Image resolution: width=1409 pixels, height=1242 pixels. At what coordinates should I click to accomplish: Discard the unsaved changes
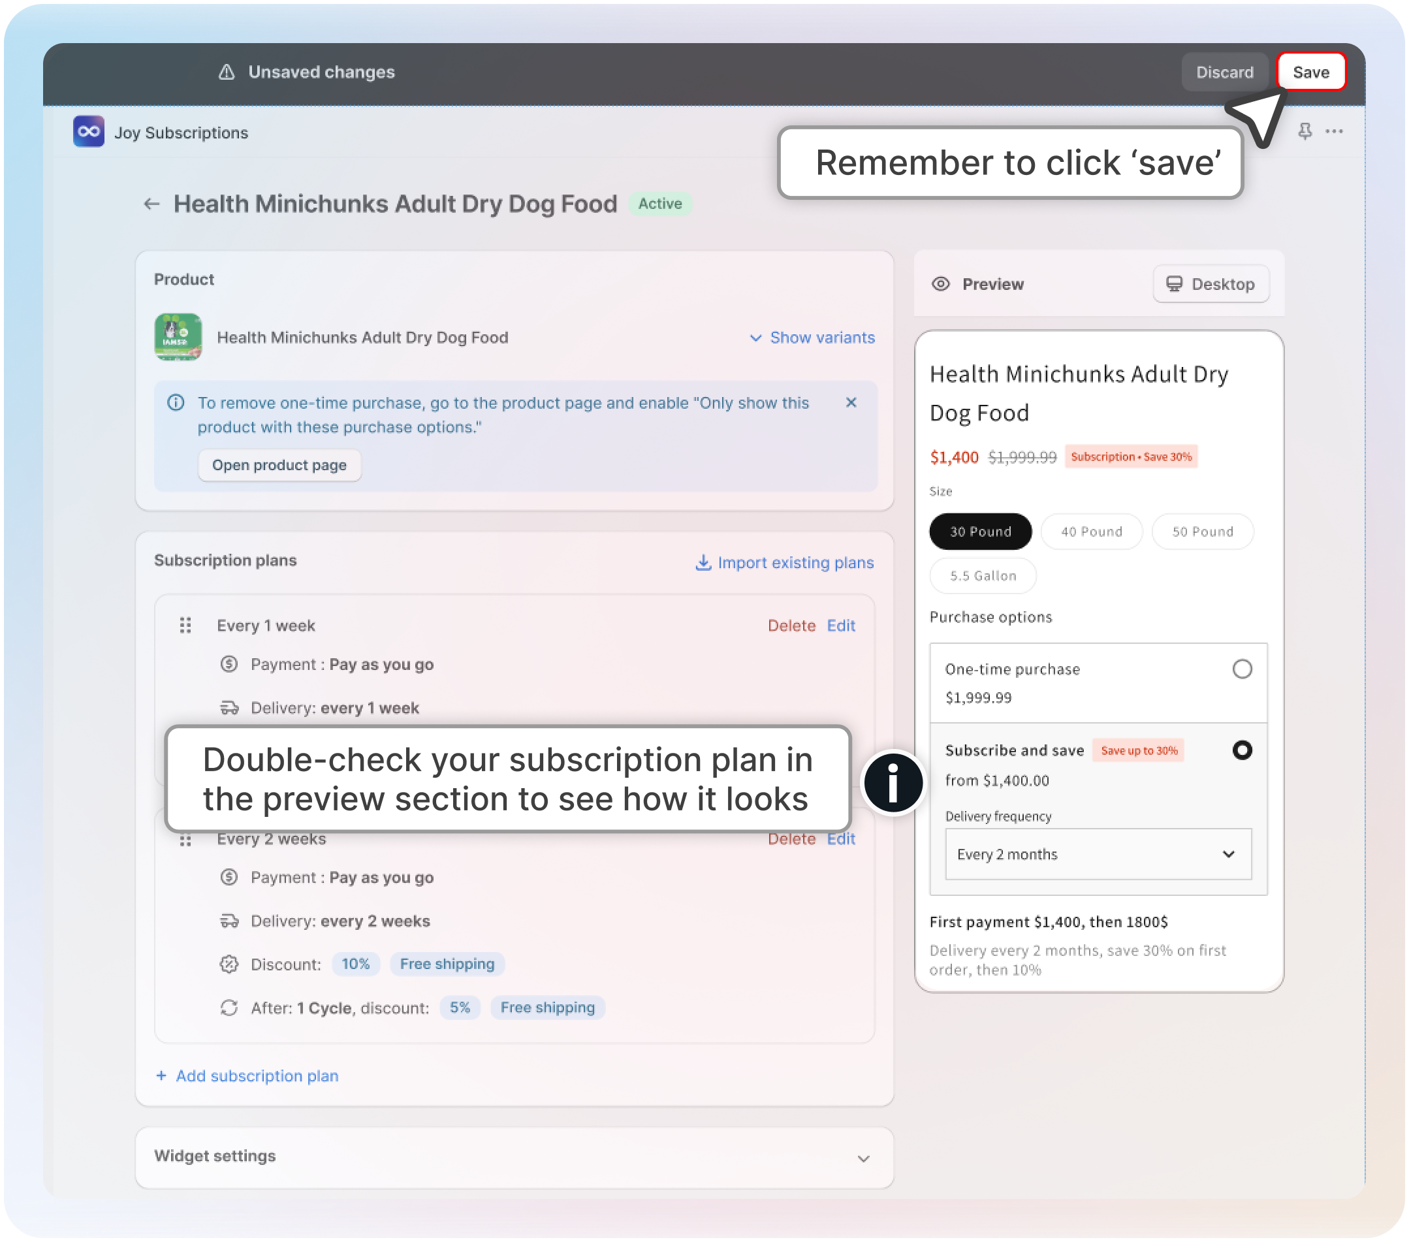1225,72
